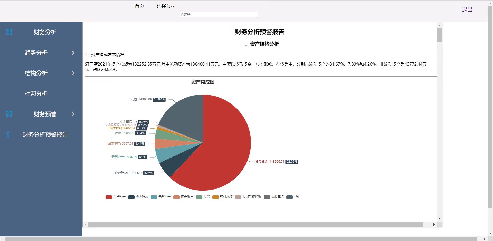Click the 一、资产结构分析 section heading
This screenshot has width=493, height=241.
tap(260, 44)
